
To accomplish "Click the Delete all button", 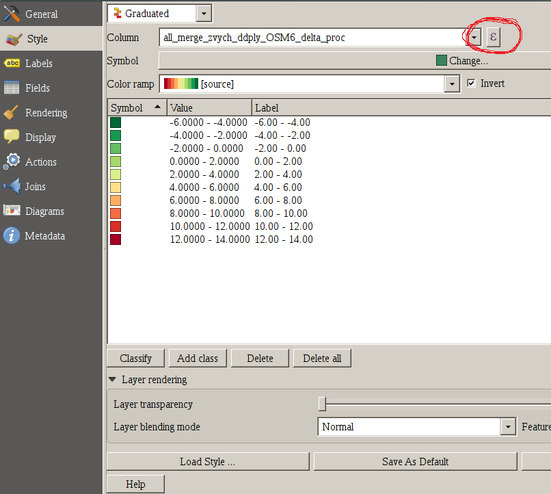I will tap(322, 359).
